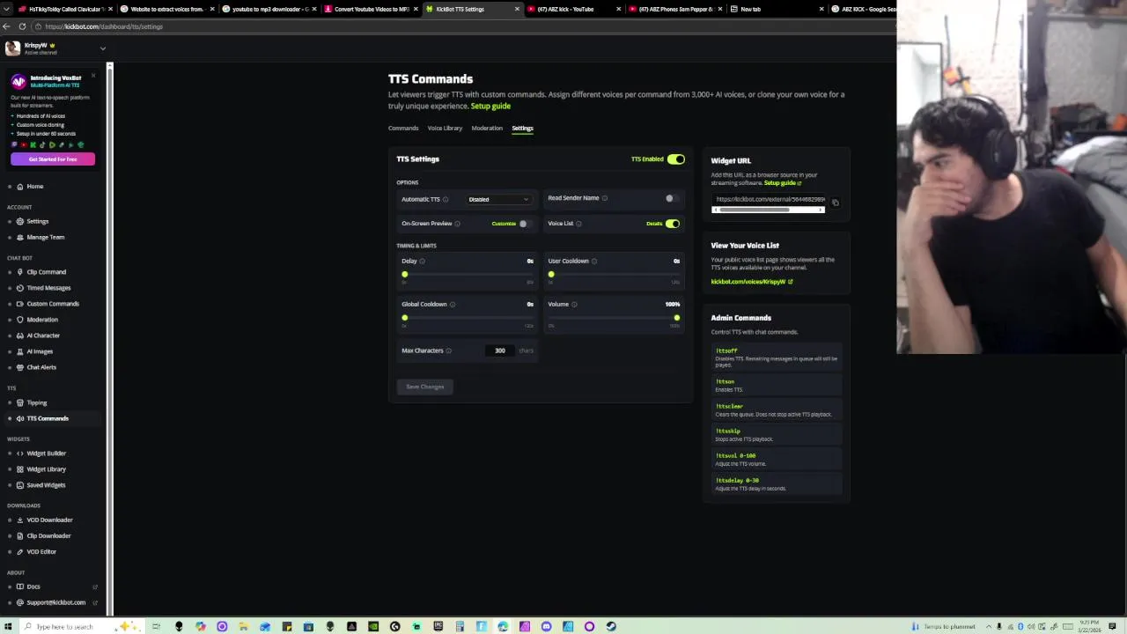The image size is (1127, 634).
Task: Open the VOD Editor icon
Action: [20, 552]
